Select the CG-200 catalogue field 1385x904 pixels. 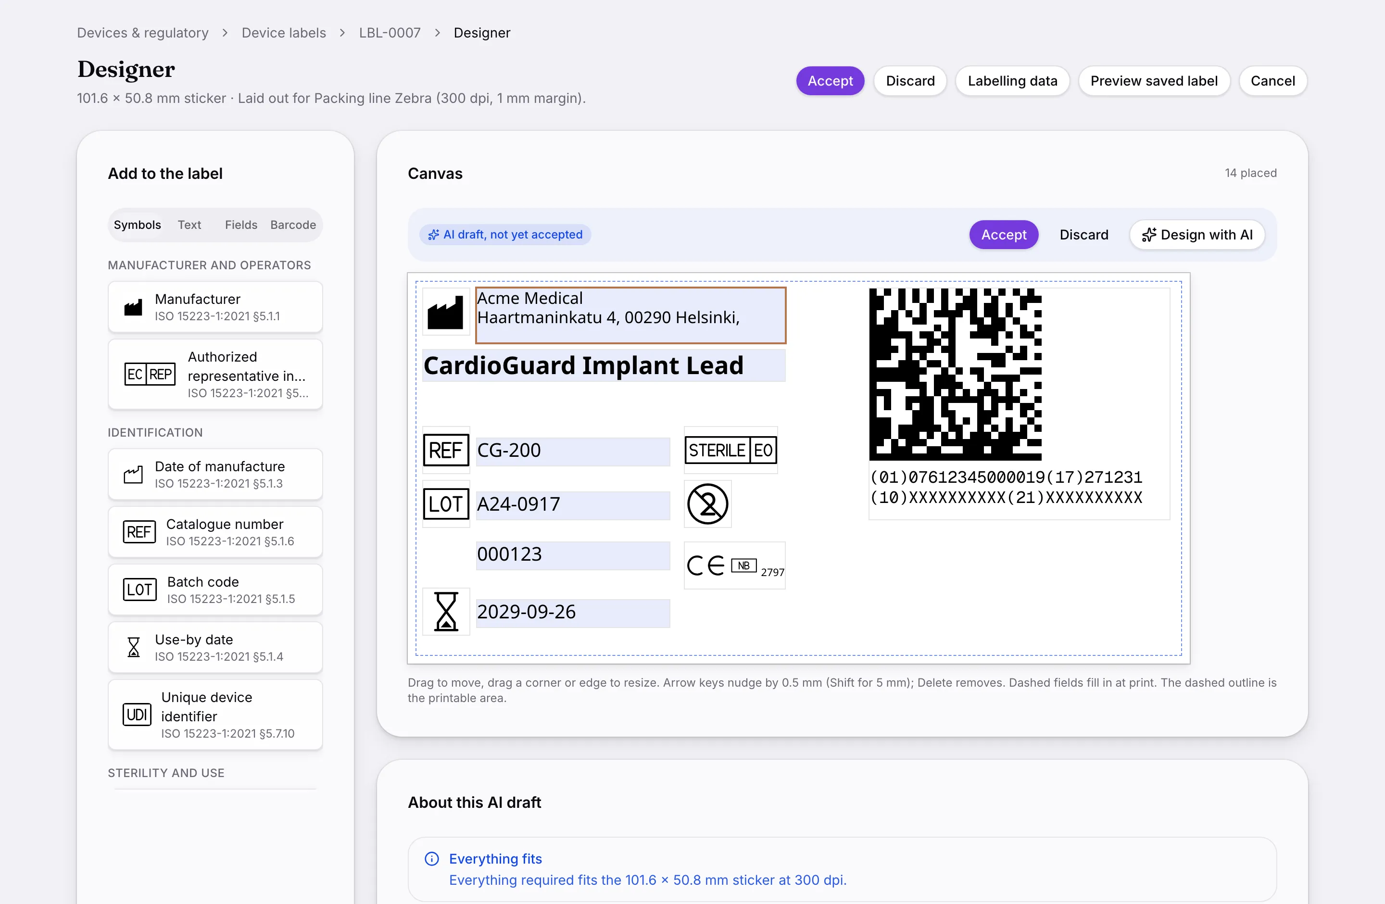(x=573, y=451)
